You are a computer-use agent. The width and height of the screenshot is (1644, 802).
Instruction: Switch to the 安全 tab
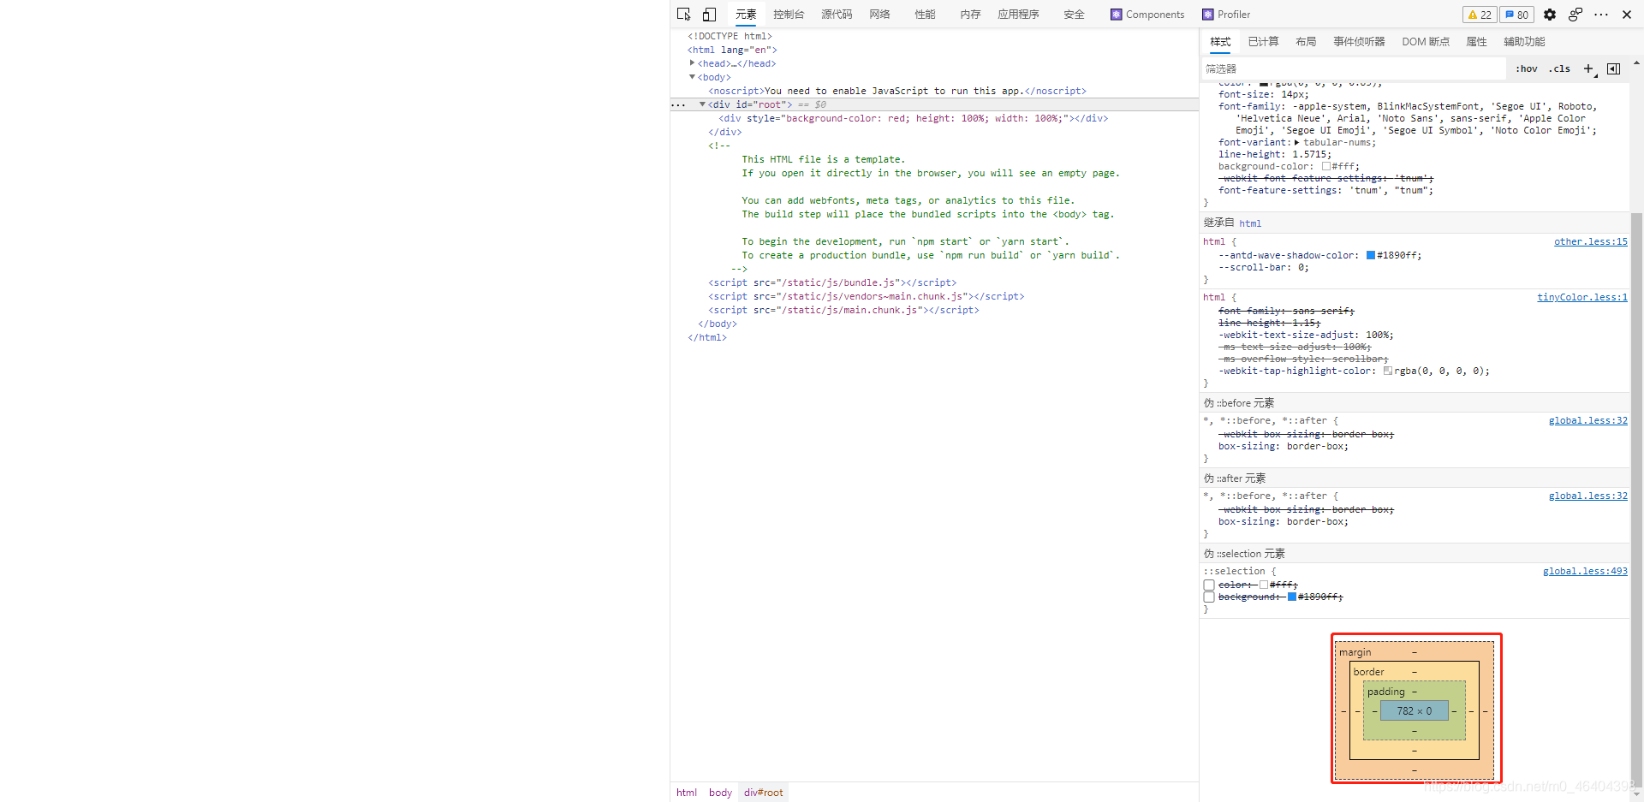1074,15
